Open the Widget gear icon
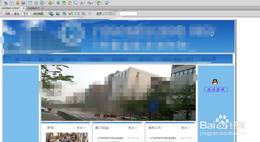This screenshot has height=142, width=260. click(58, 3)
